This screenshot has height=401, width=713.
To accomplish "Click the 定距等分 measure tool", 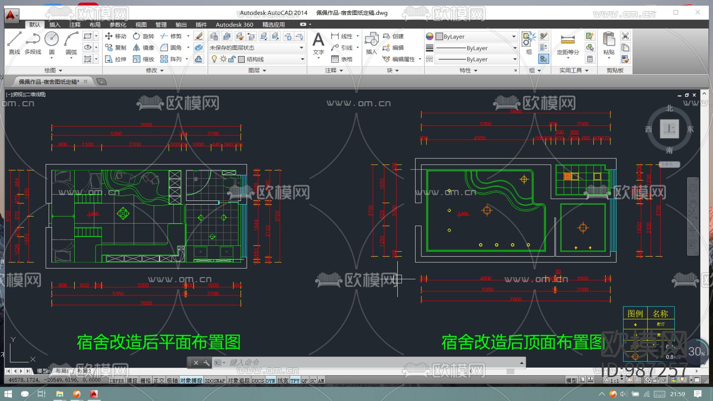I will point(568,44).
